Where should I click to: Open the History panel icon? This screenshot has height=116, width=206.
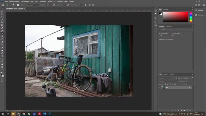click(x=156, y=11)
